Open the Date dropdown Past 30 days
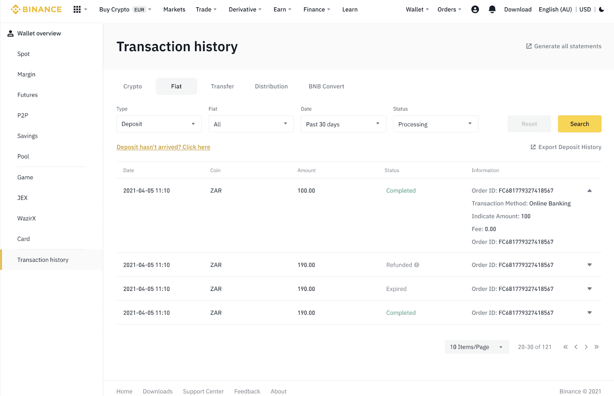Image resolution: width=614 pixels, height=396 pixels. (343, 124)
